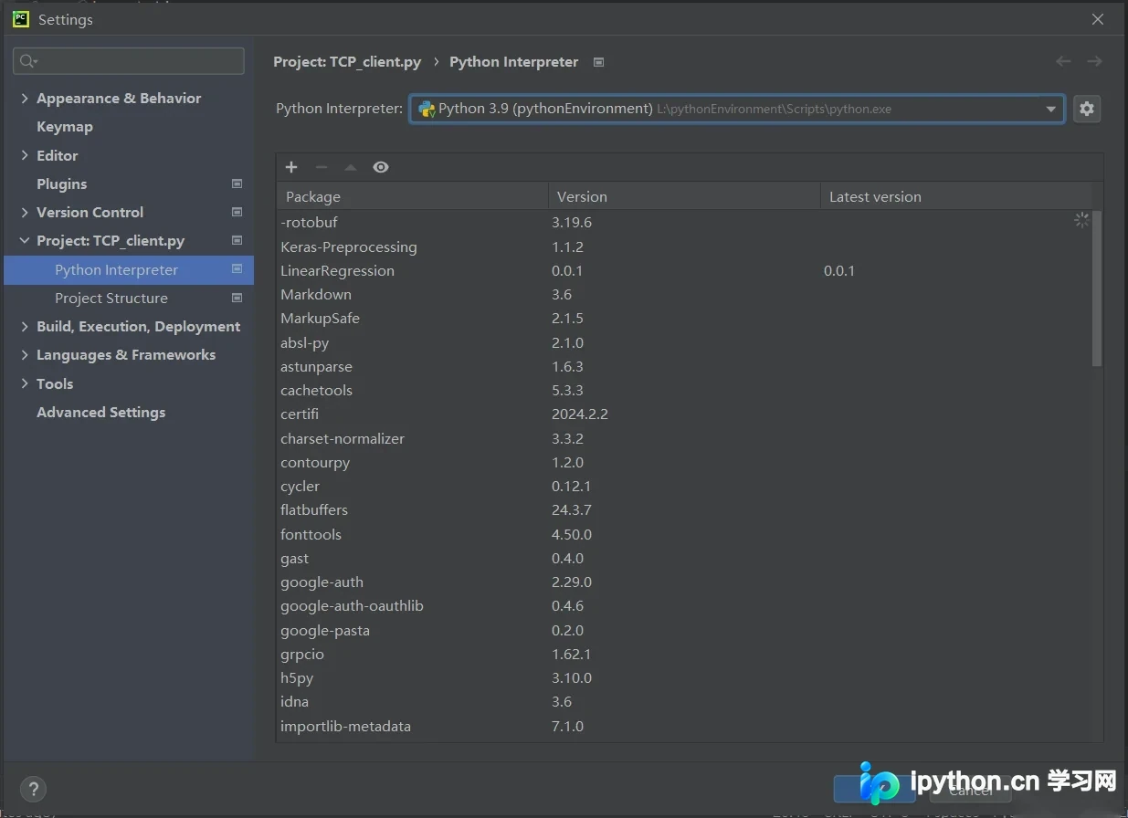Click the forward navigation arrow
Screen dimensions: 1128x818
1094,61
